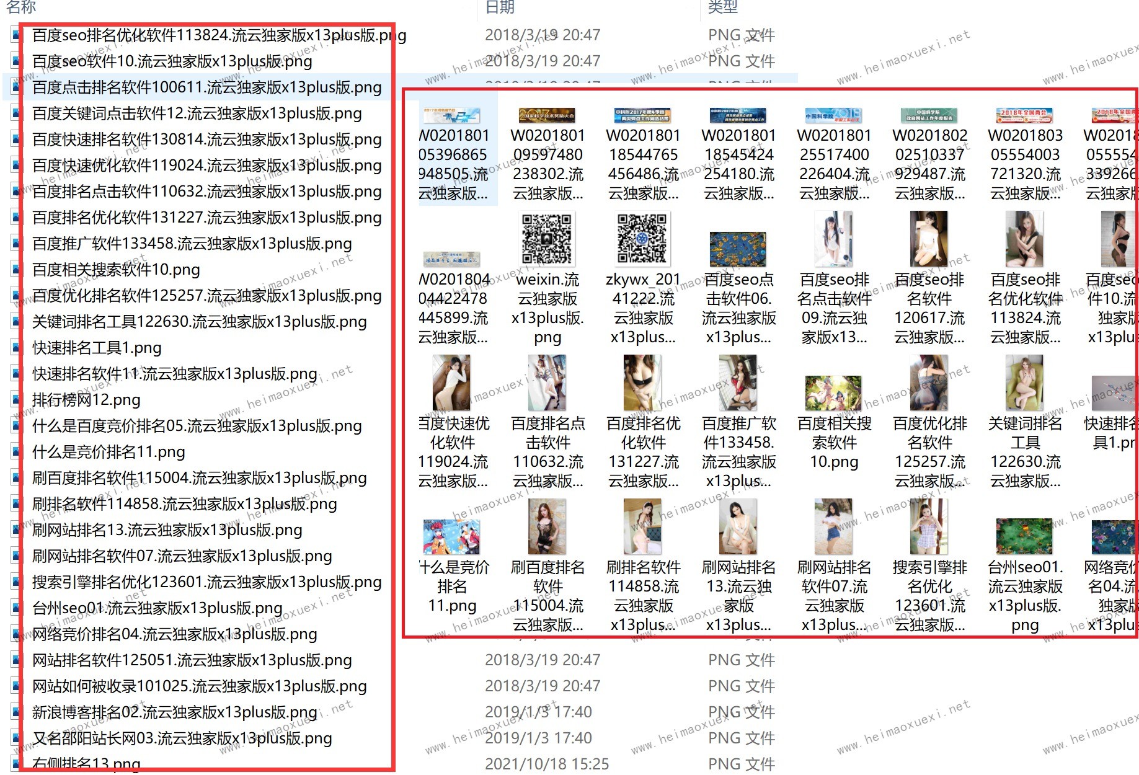Select the highlighted 百度点击排名软件100611 list row

(207, 87)
